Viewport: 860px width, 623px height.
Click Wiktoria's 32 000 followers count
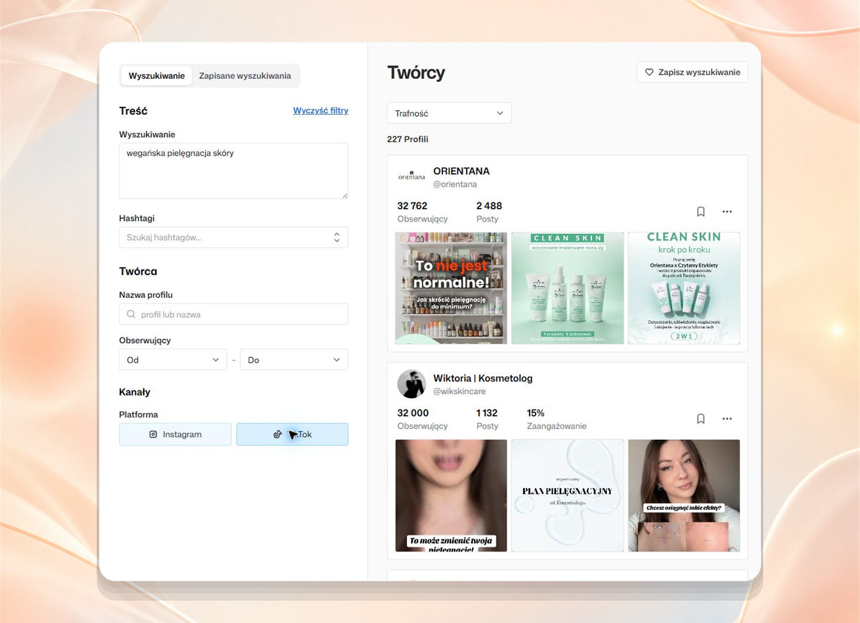413,413
